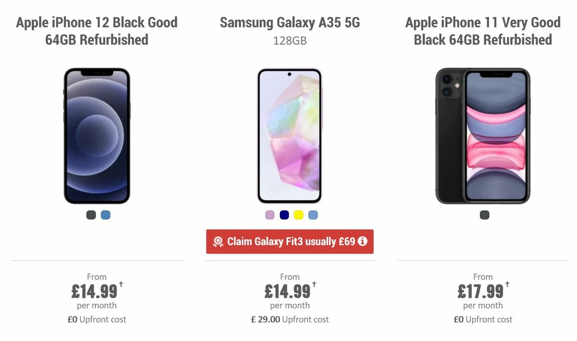
Task: Choose the black colour option for iPhone 12
Action: (x=90, y=215)
